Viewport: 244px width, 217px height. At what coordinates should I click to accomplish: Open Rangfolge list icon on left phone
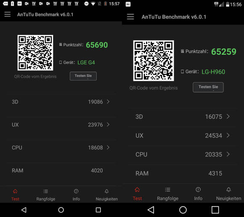(45, 191)
